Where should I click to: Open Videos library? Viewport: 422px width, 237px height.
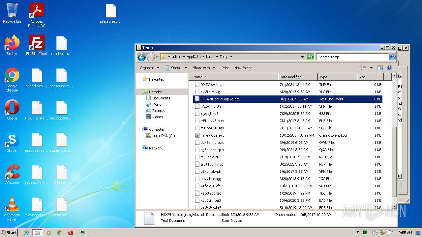point(157,117)
